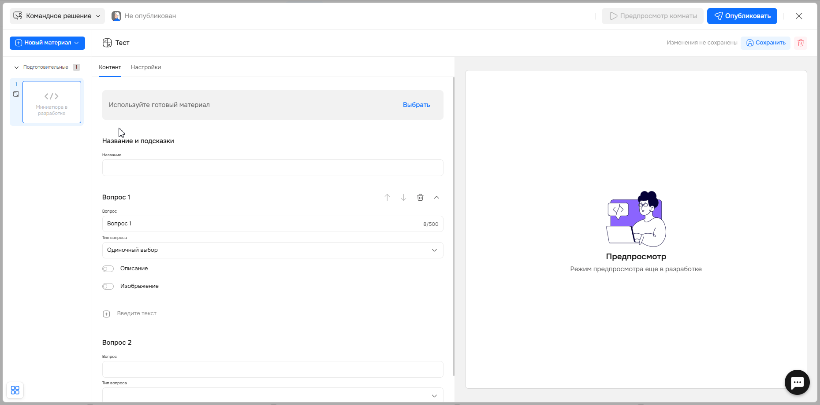Click the Опубликовать button
820x405 pixels.
pyautogui.click(x=742, y=16)
